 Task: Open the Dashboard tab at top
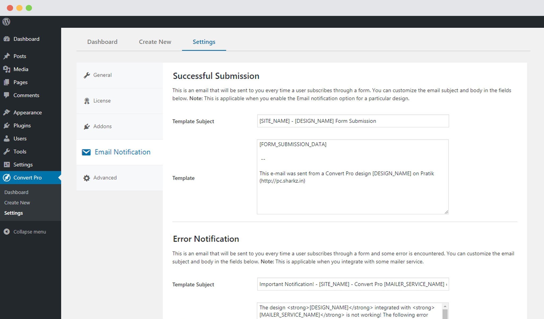(x=102, y=42)
